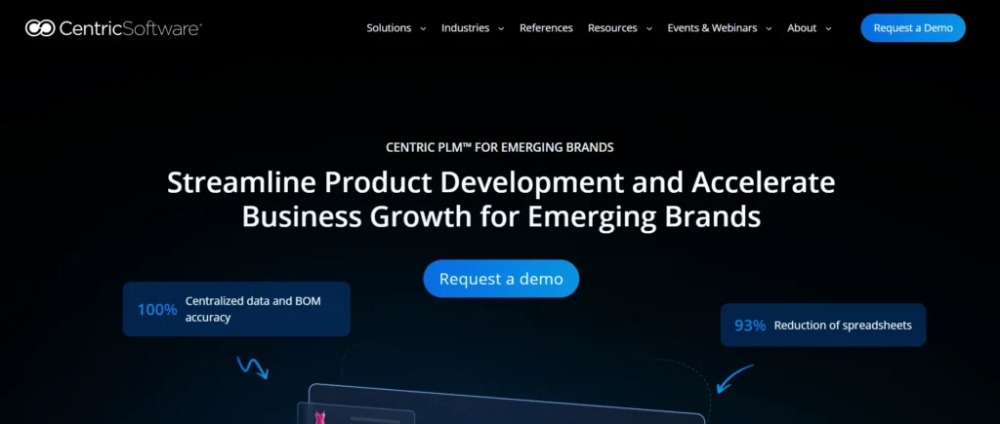The height and width of the screenshot is (424, 1000).
Task: Click the CentricSoftware wordmark text
Action: 130,28
